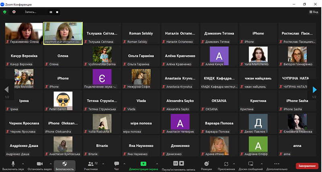Select Герасименко Олена video tile

(24, 33)
